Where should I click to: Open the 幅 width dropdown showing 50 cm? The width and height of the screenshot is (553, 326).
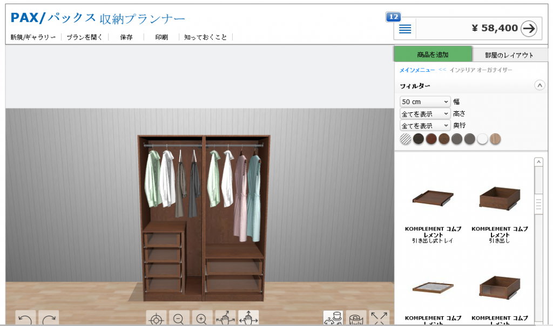click(425, 102)
